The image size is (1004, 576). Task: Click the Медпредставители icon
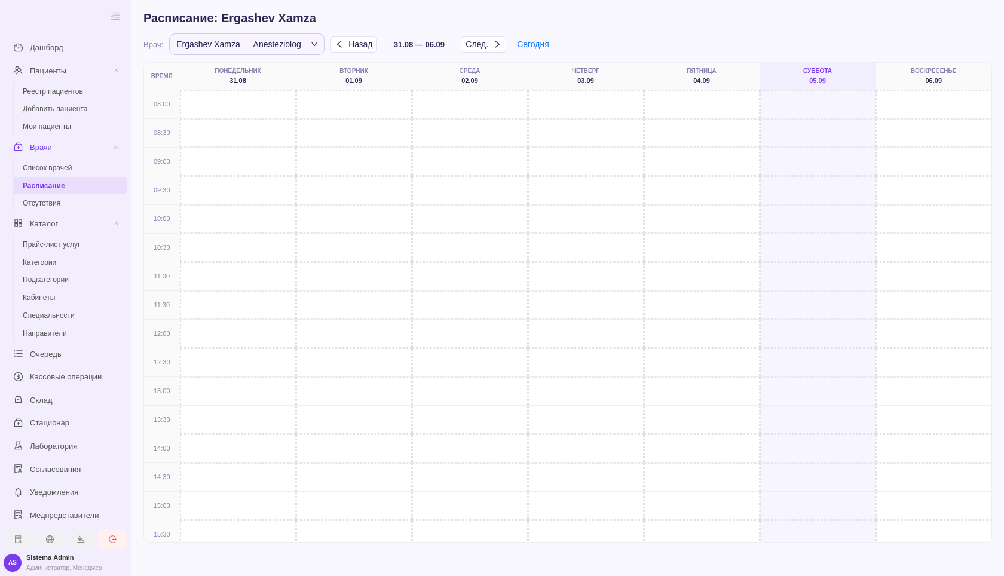pos(18,515)
